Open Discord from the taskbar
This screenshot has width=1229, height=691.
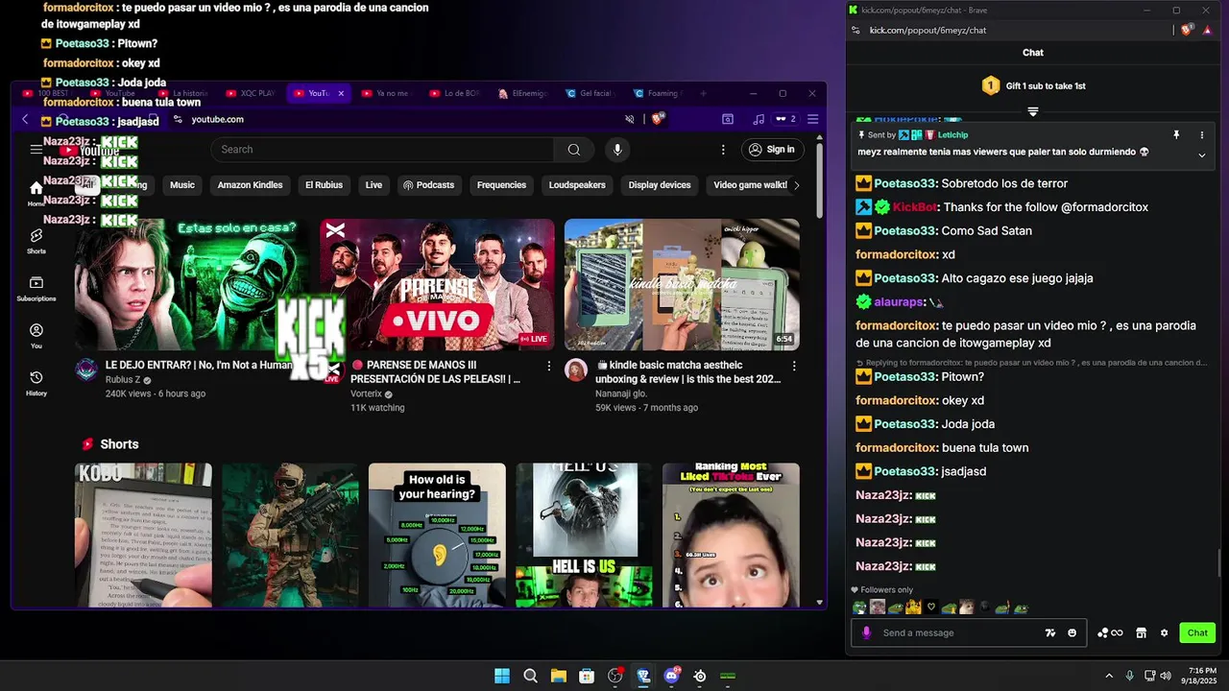pyautogui.click(x=672, y=677)
